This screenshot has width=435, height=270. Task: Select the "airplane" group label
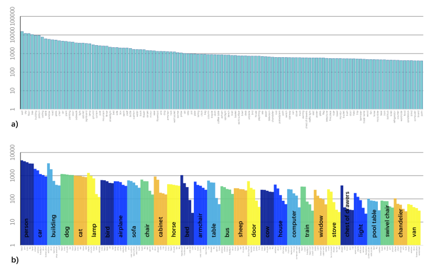tap(121, 226)
